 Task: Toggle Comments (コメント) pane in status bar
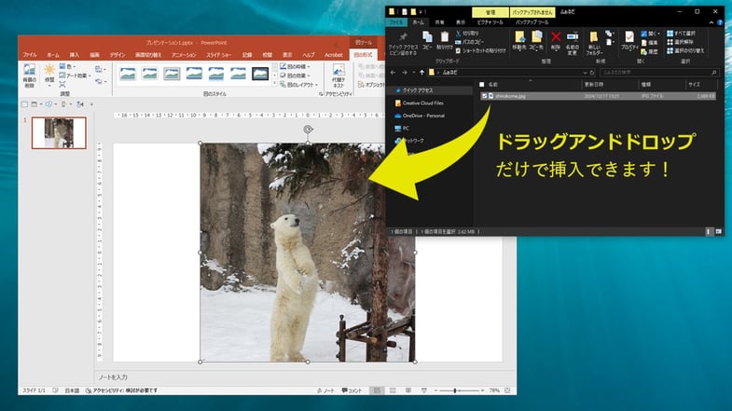pyautogui.click(x=352, y=390)
